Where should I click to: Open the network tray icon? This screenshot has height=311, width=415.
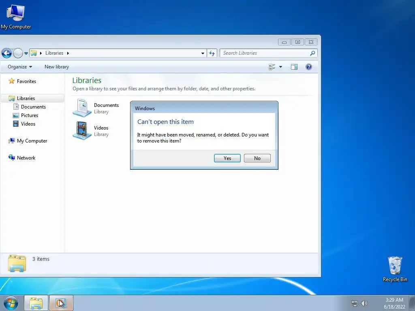click(x=354, y=303)
